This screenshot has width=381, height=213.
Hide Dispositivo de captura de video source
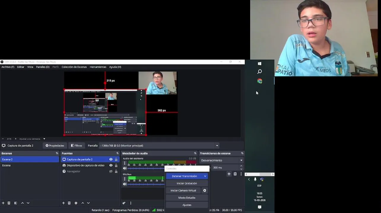coord(111,165)
